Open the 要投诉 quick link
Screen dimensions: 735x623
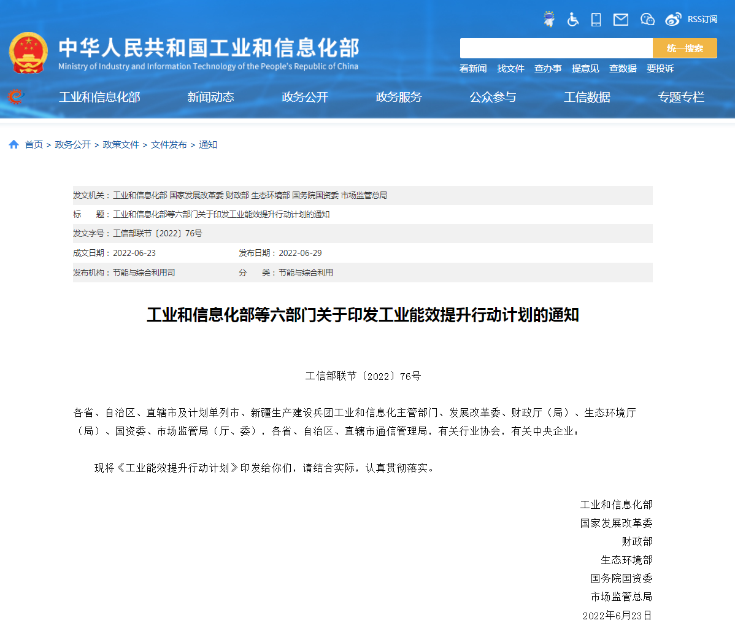pyautogui.click(x=660, y=69)
